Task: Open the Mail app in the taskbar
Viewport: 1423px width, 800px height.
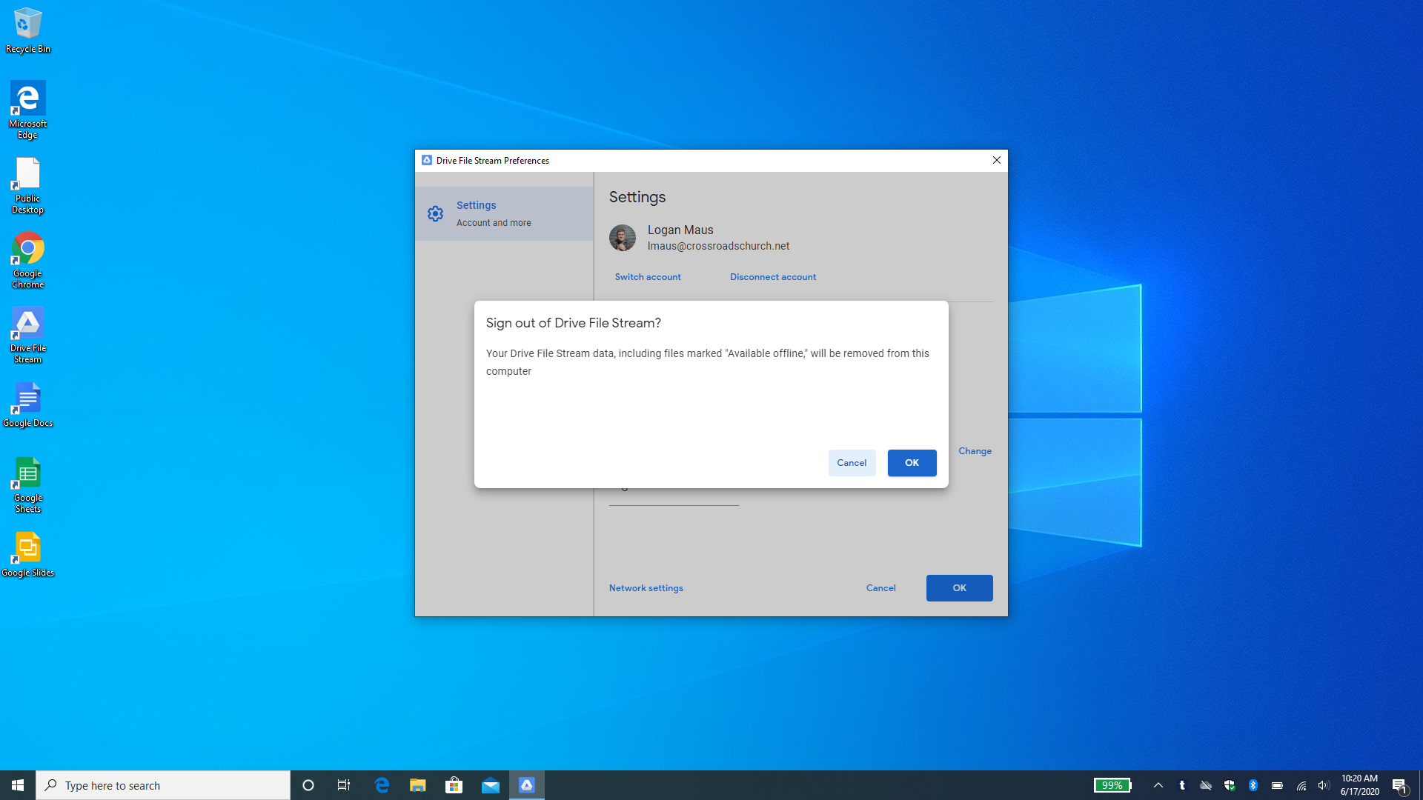Action: 491,785
